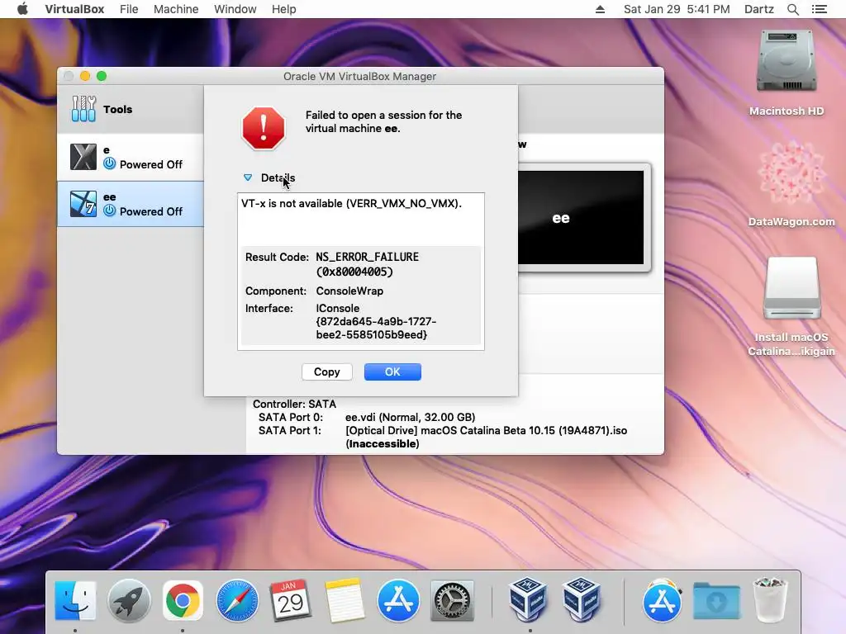This screenshot has height=634, width=846.
Task: Open the Machine menu
Action: [176, 9]
